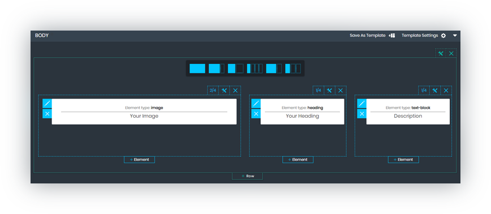This screenshot has width=491, height=214.
Task: Click the BODY title
Action: pyautogui.click(x=42, y=36)
